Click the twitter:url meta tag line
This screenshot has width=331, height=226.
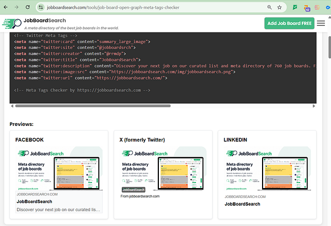(91, 78)
